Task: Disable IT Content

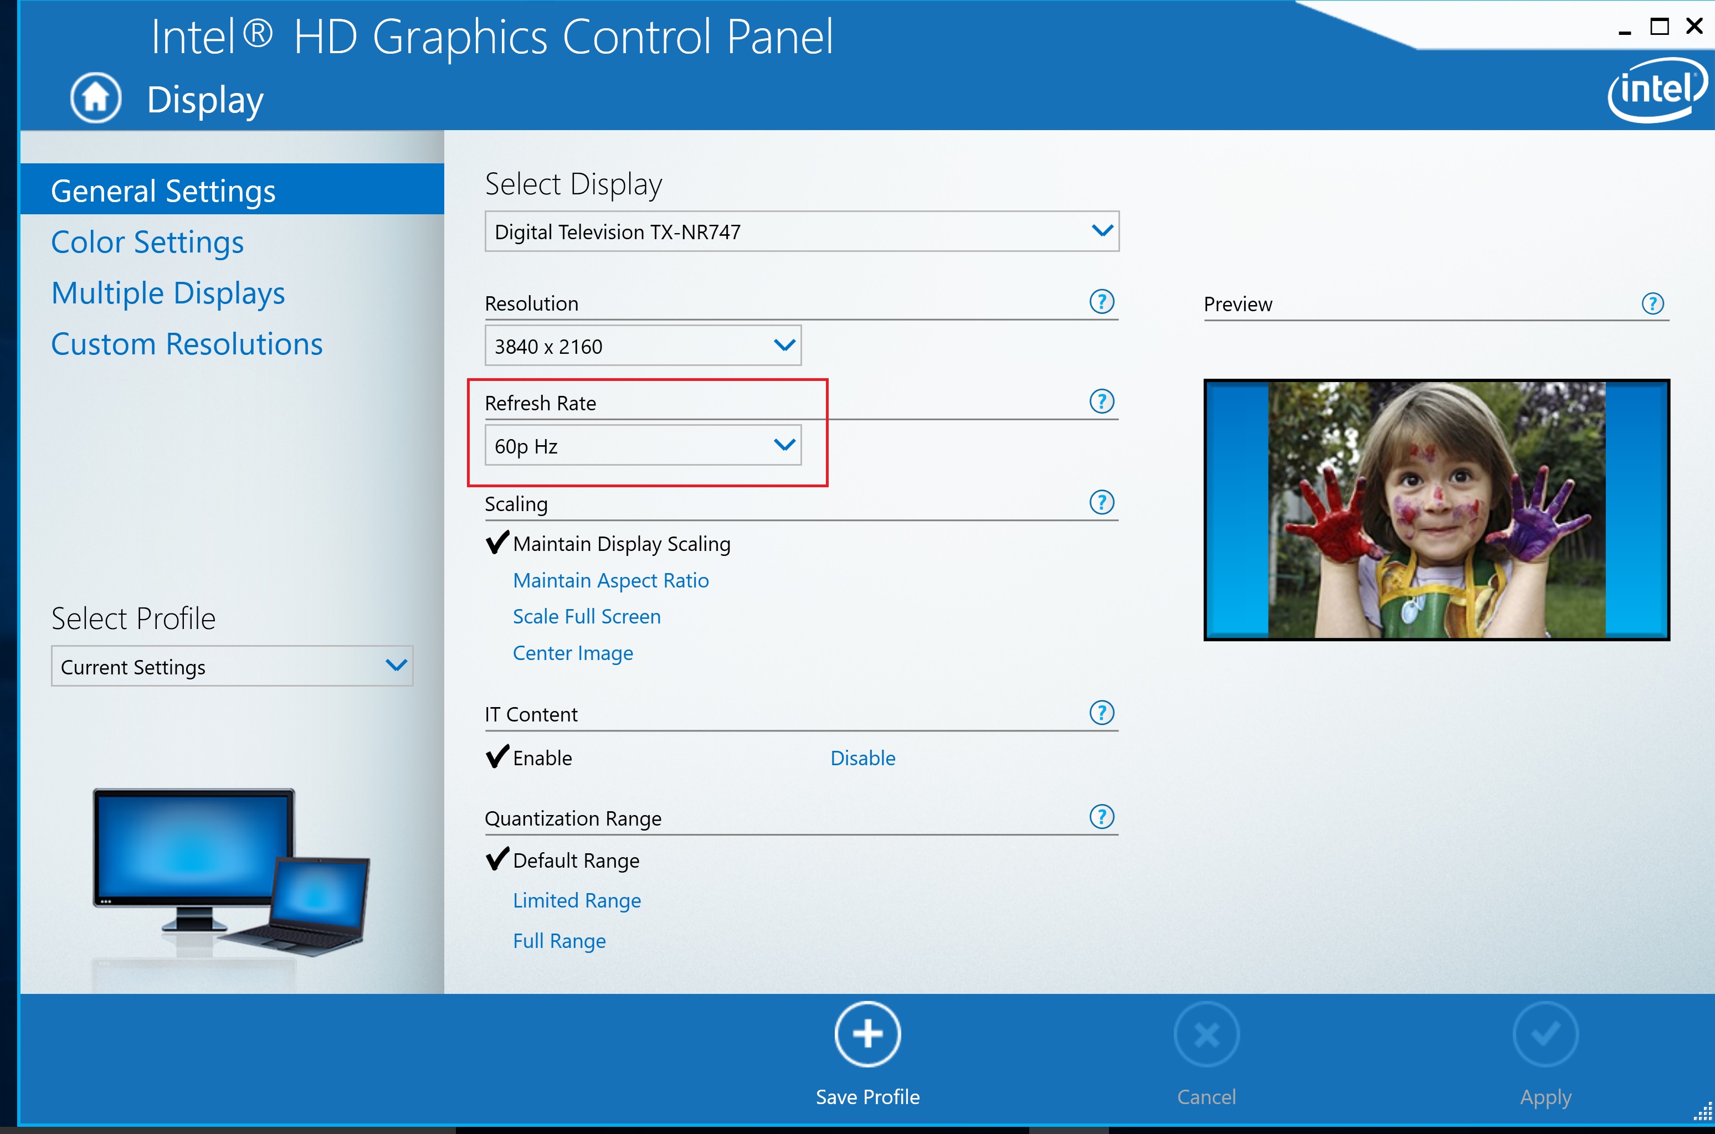Action: tap(863, 758)
